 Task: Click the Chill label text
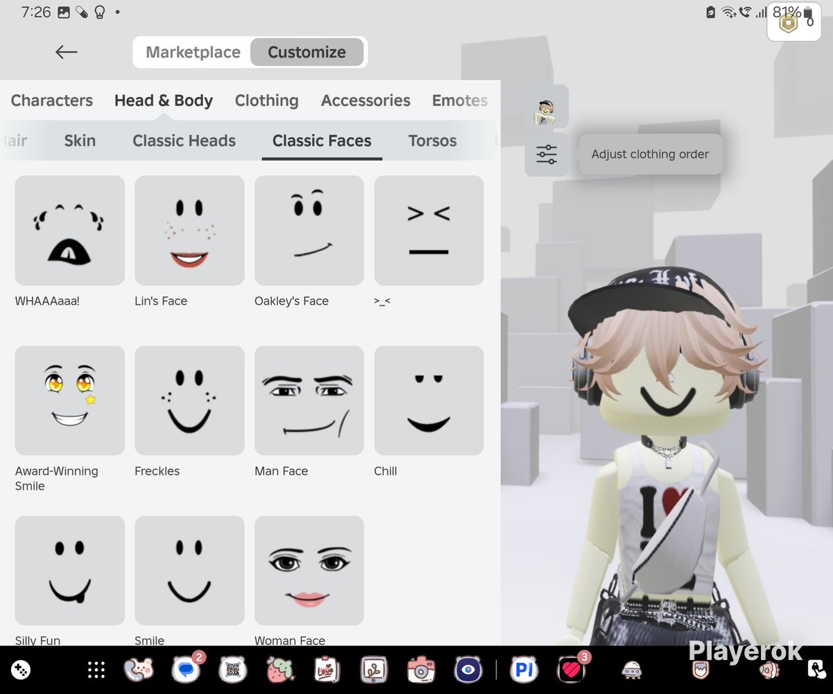385,471
